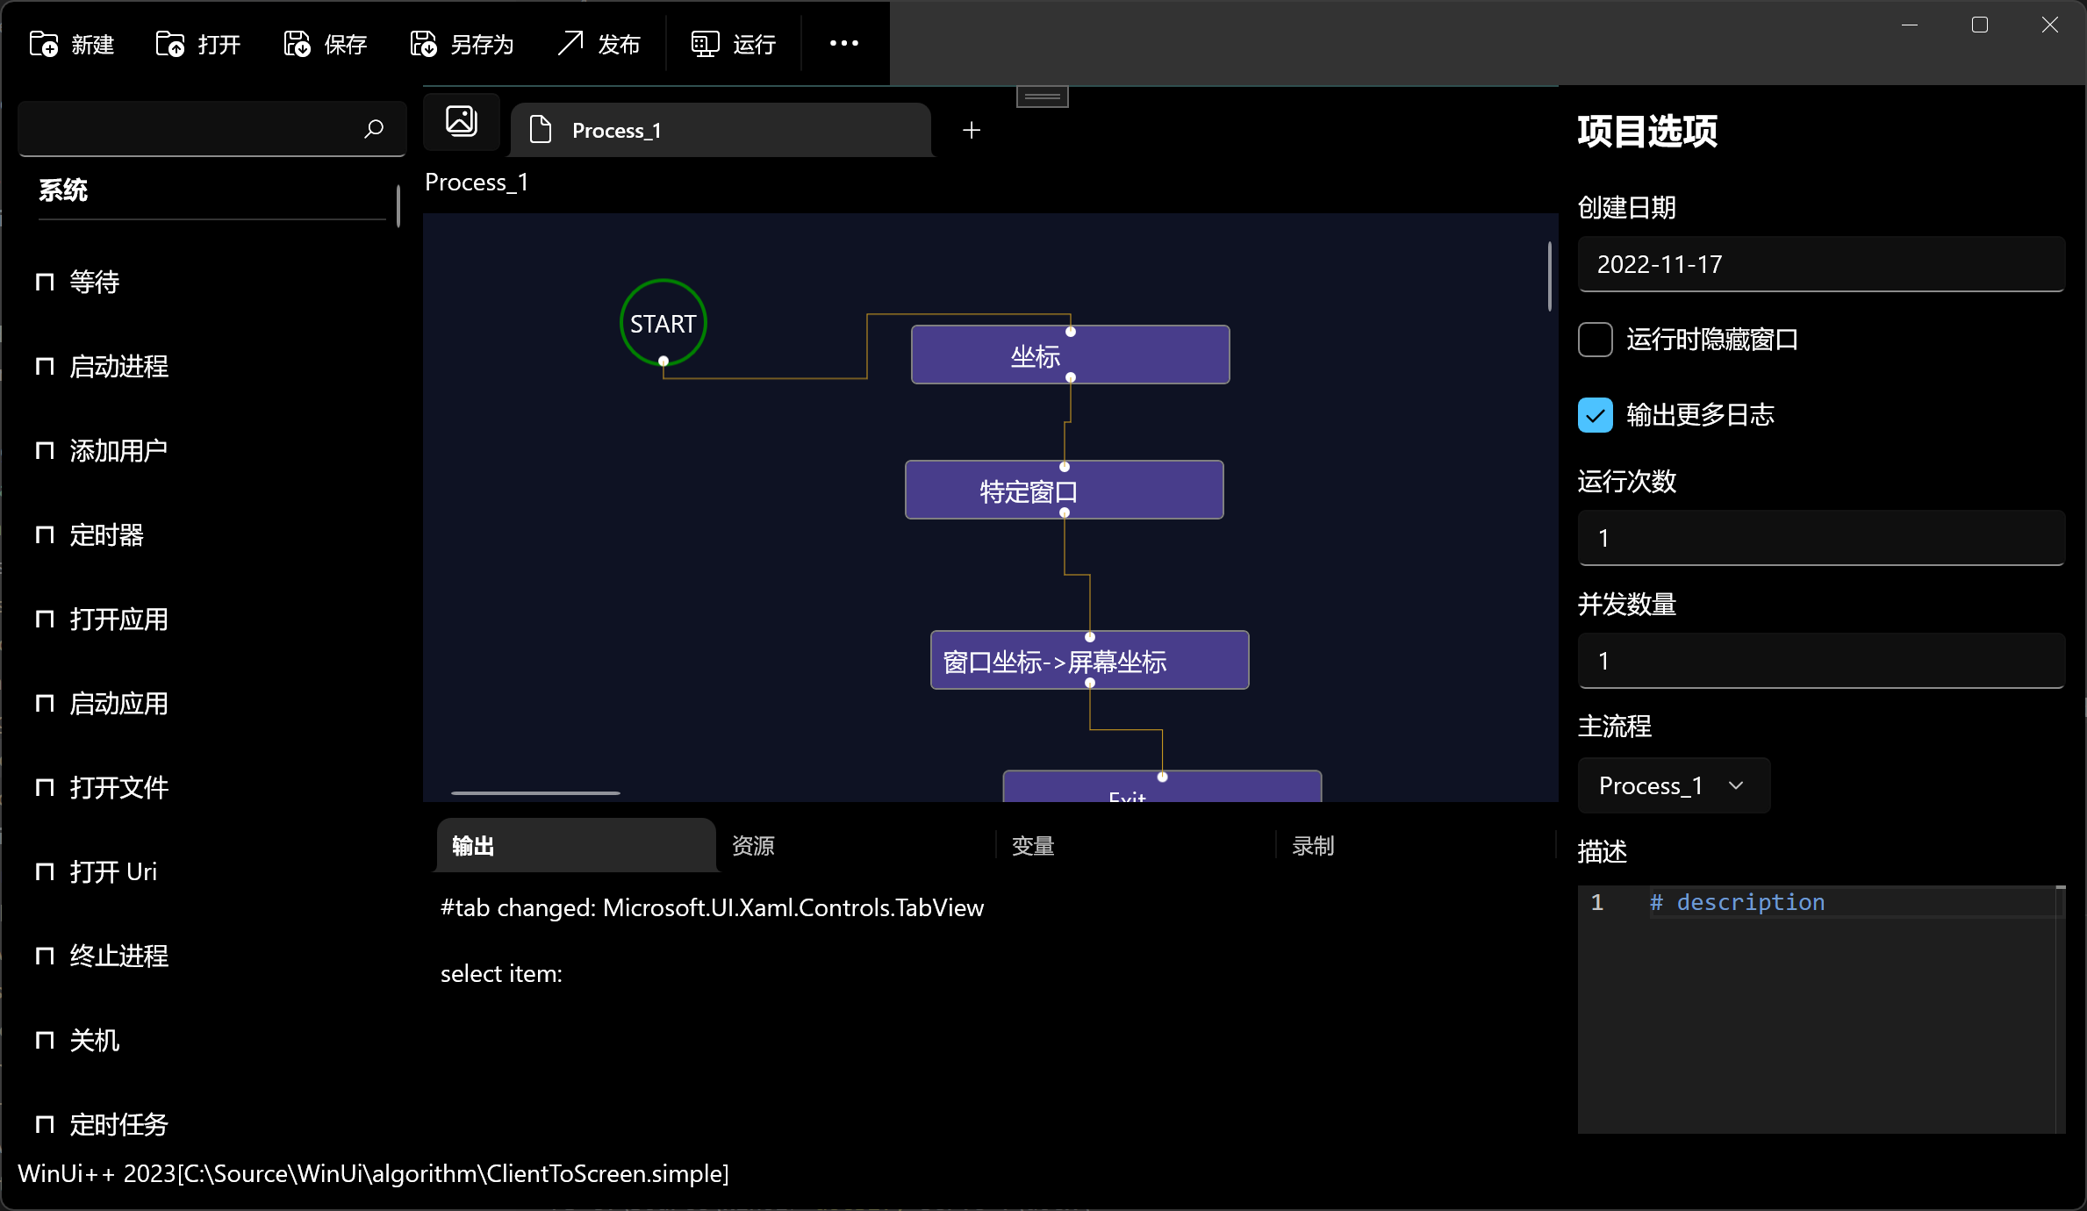2087x1211 pixels.
Task: Click the canvas horizontal scrollbar
Action: coord(535,793)
